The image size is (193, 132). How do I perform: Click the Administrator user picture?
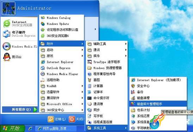[x=8, y=8]
